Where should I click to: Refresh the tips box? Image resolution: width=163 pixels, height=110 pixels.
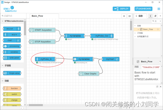(157, 86)
